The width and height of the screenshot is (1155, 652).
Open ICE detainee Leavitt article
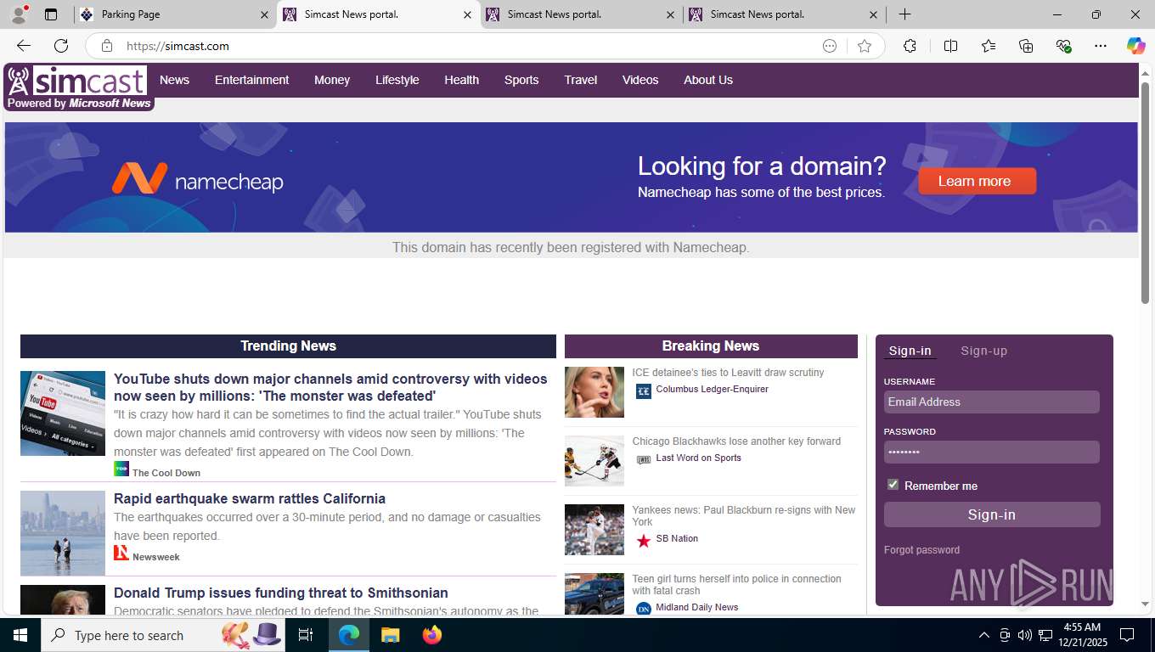point(728,373)
